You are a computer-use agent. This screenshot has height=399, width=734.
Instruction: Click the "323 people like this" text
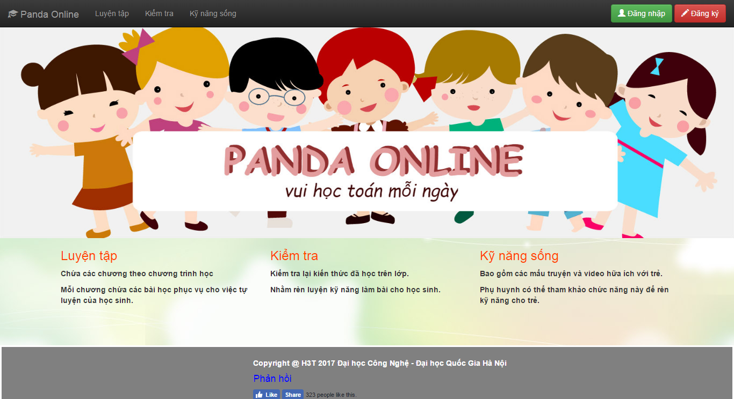pos(331,395)
